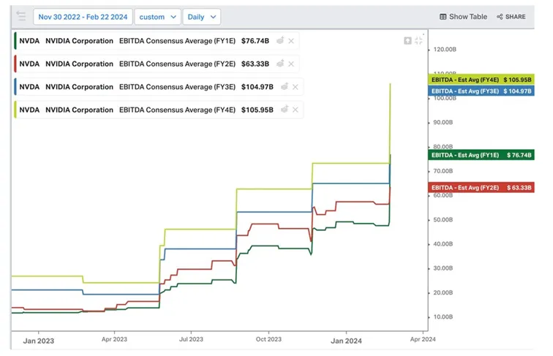The height and width of the screenshot is (356, 553).
Task: Open FY3E series settings icon
Action: [x=285, y=86]
